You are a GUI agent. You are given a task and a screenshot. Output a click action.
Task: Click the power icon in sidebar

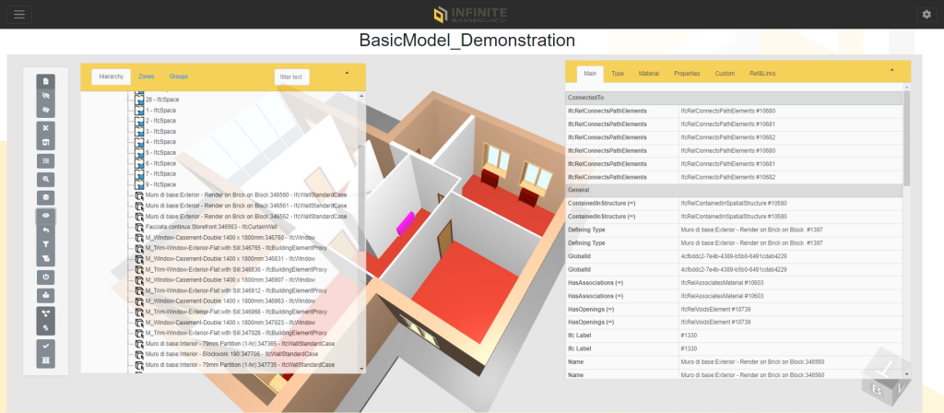[46, 277]
